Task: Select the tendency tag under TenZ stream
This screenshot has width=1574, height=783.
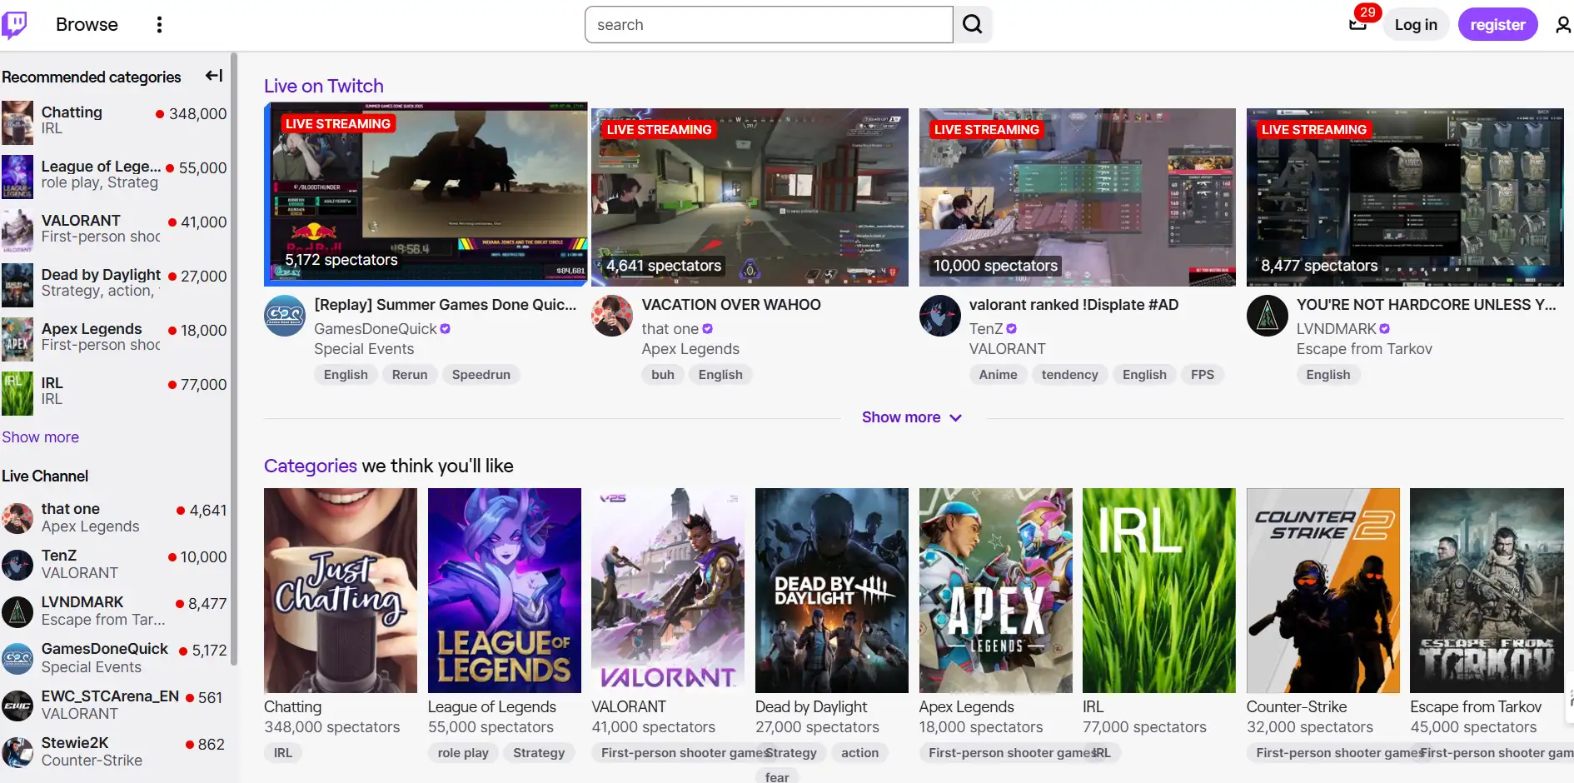Action: [x=1069, y=375]
